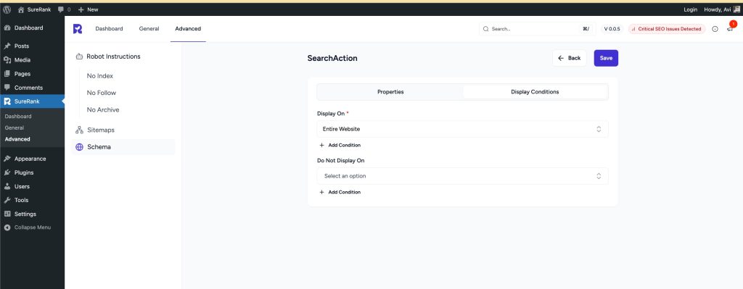
Task: Click the SureRank logo icon
Action: pos(78,29)
